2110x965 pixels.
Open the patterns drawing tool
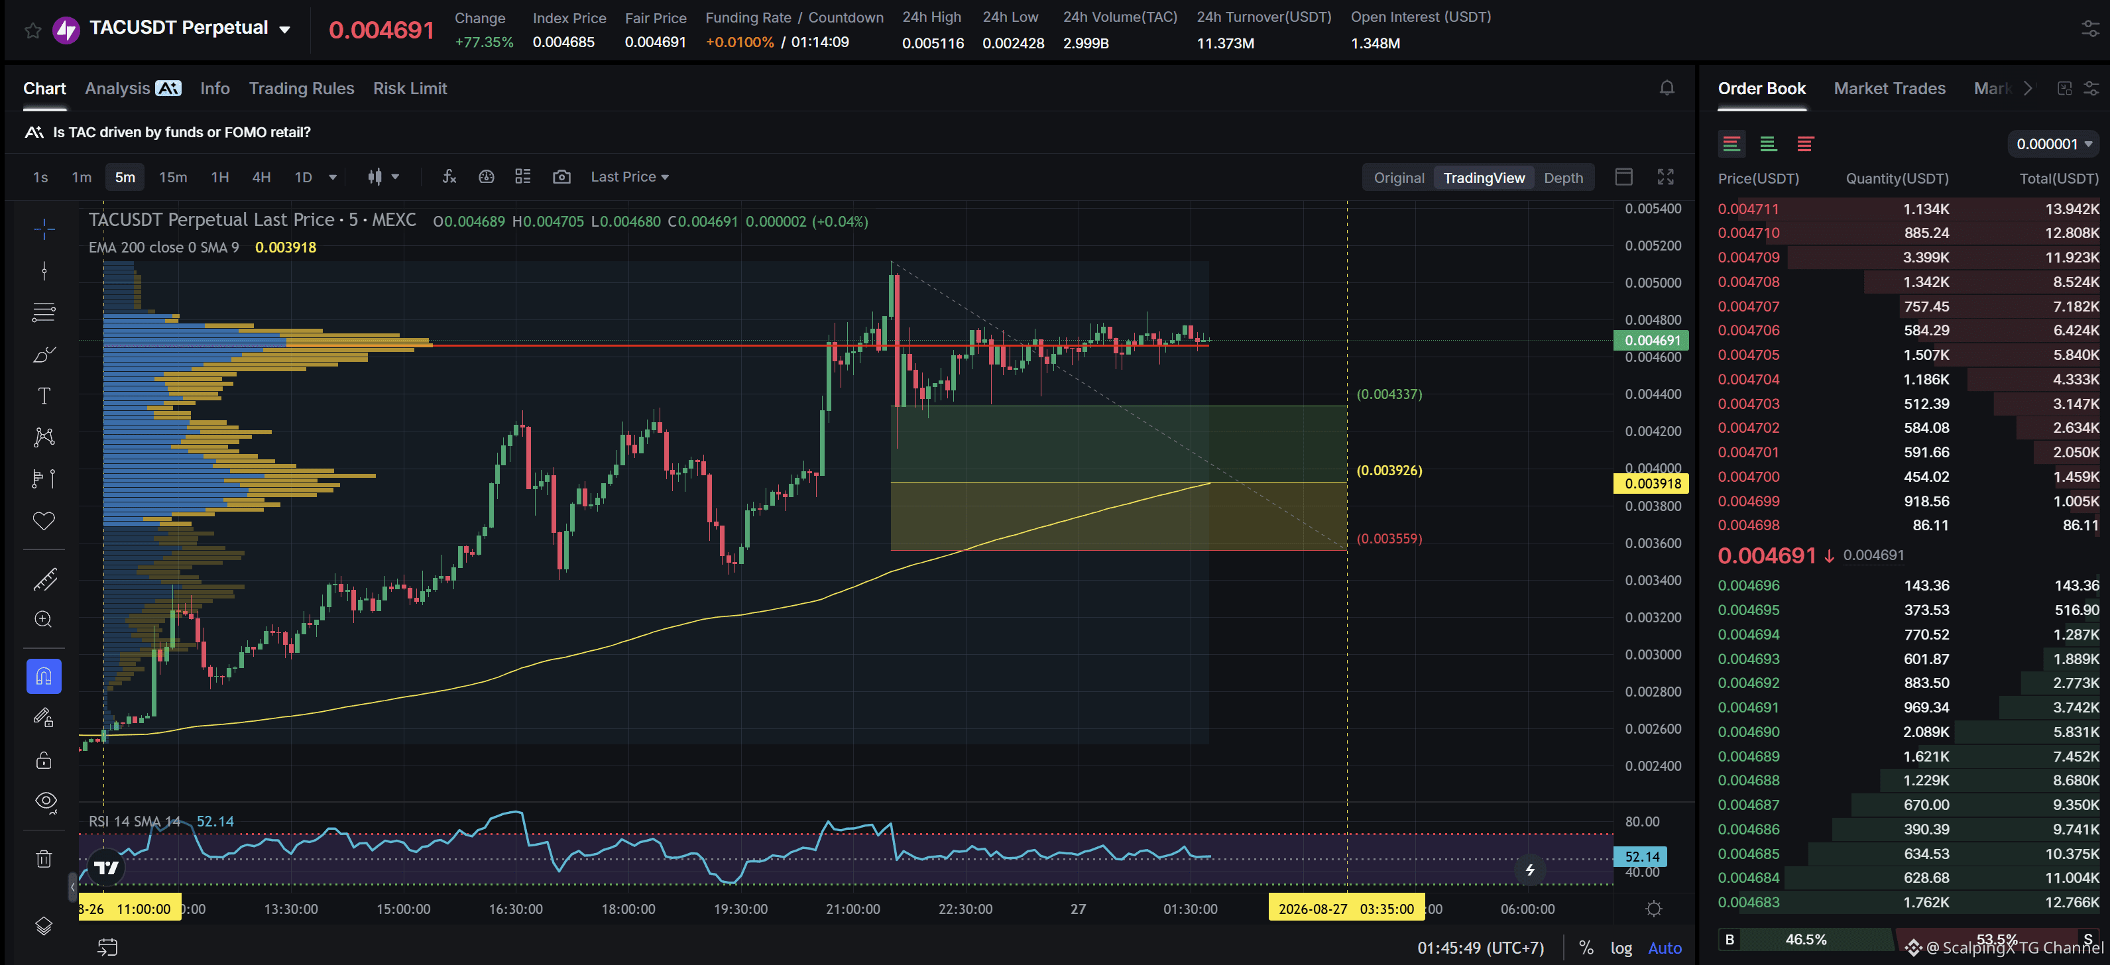click(x=44, y=437)
